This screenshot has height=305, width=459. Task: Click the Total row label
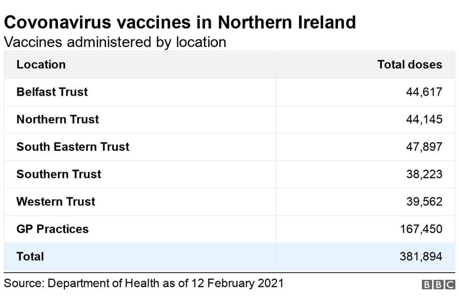(30, 257)
